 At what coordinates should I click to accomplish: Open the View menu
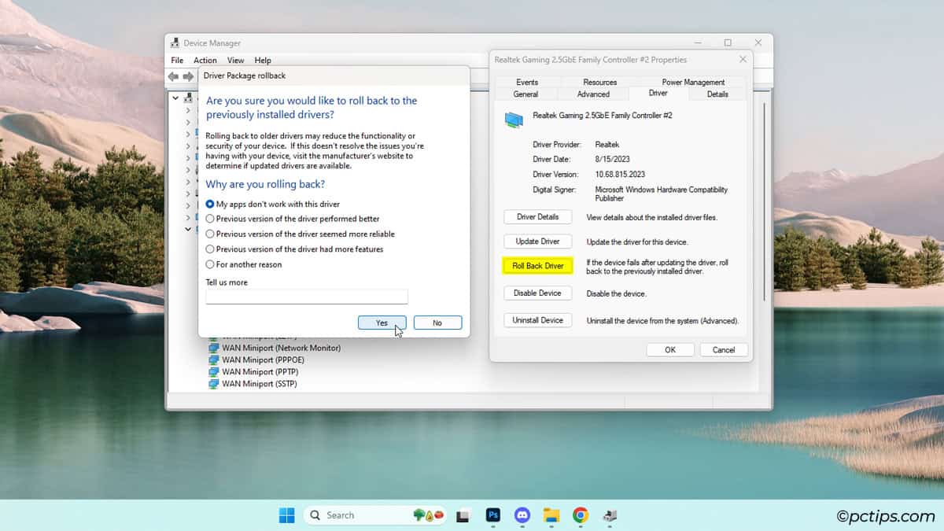236,61
